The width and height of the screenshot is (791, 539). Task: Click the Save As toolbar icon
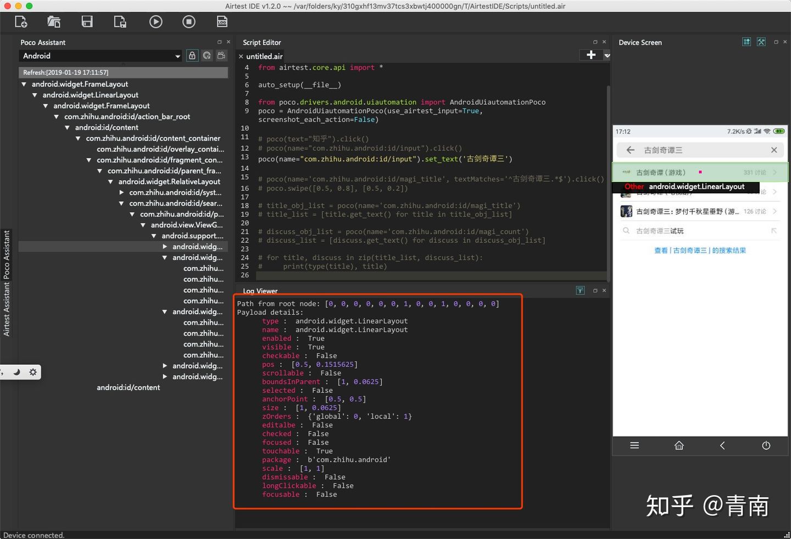(x=120, y=22)
